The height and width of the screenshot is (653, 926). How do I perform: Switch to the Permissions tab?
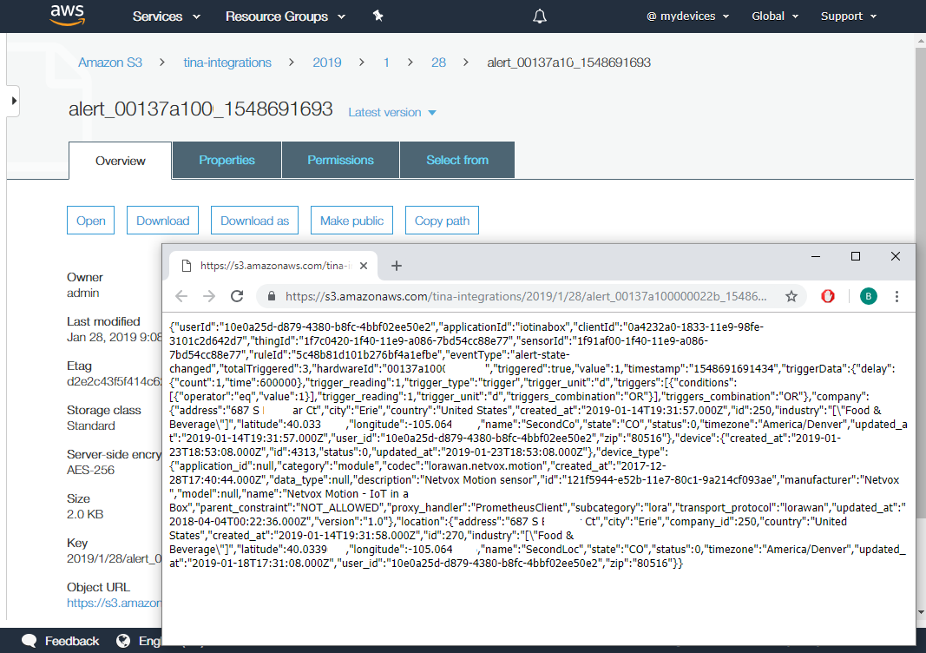[x=341, y=160]
